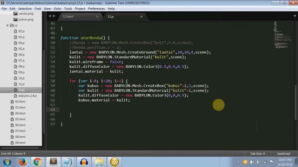Launch Chrome from the taskbar
This screenshot has width=298, height=167.
coord(37,162)
